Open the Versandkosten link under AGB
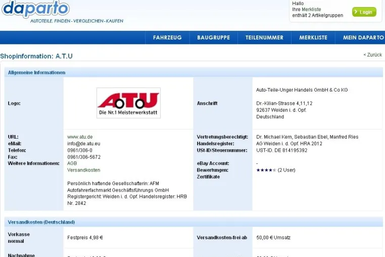This screenshot has height=257, width=385. coord(84,170)
